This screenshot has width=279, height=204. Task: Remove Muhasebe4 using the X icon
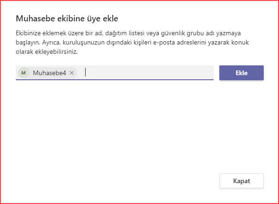tap(72, 73)
